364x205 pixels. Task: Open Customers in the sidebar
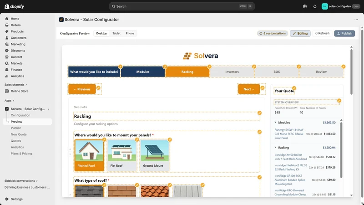pyautogui.click(x=18, y=38)
